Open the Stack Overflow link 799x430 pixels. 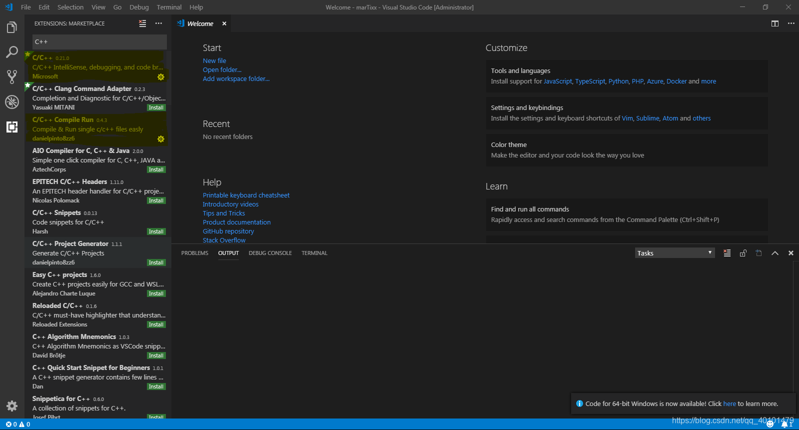coord(224,240)
